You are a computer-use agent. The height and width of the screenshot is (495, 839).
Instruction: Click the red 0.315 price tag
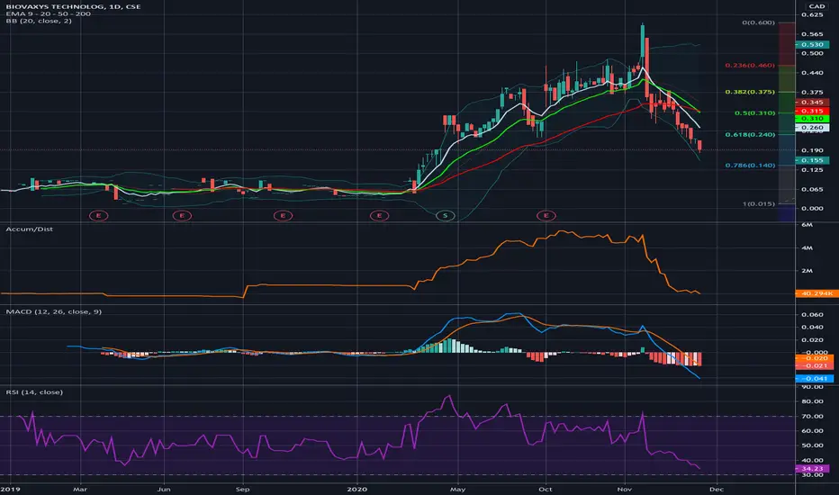point(812,111)
